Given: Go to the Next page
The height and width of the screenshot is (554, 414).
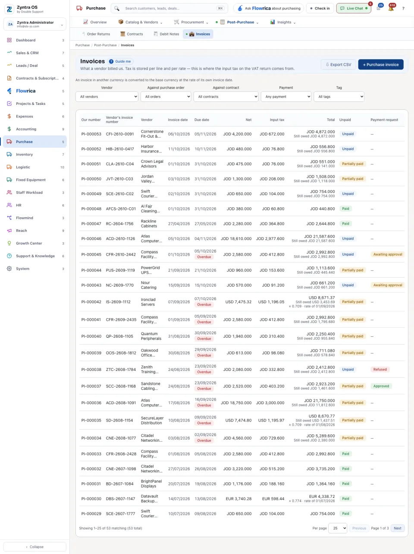Looking at the screenshot, I should pos(398,528).
